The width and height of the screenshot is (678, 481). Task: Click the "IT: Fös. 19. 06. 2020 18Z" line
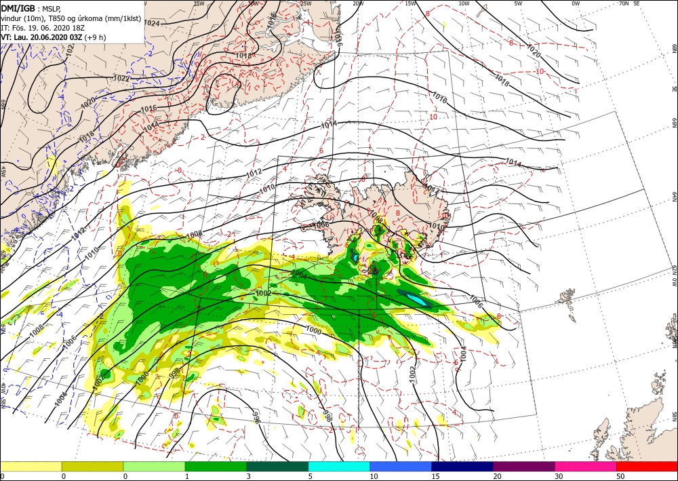(x=41, y=28)
